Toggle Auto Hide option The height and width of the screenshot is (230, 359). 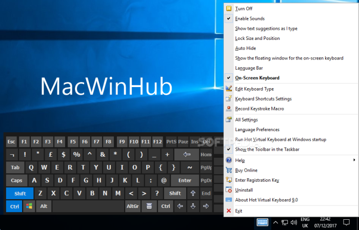291,48
